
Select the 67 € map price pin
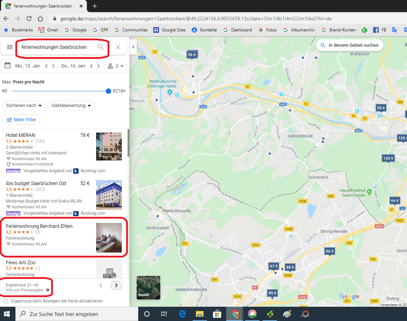[x=274, y=266]
